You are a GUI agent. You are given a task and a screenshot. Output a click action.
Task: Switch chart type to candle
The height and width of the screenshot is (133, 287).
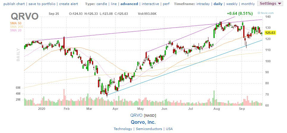point(102,4)
